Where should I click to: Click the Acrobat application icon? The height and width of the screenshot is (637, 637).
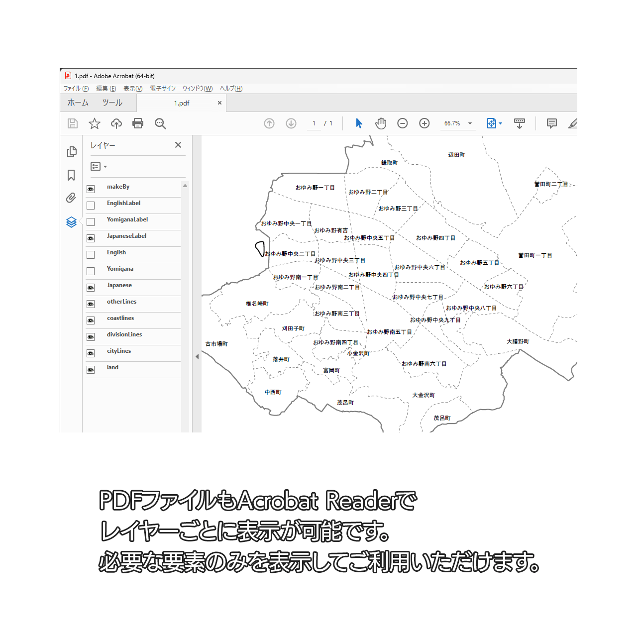point(68,76)
